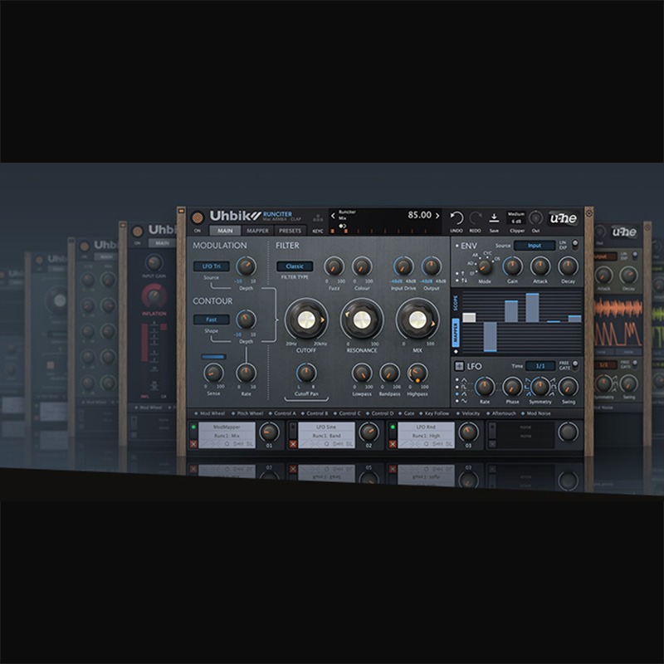The height and width of the screenshot is (664, 664).
Task: Open the ENV Source Input selector
Action: tap(535, 246)
